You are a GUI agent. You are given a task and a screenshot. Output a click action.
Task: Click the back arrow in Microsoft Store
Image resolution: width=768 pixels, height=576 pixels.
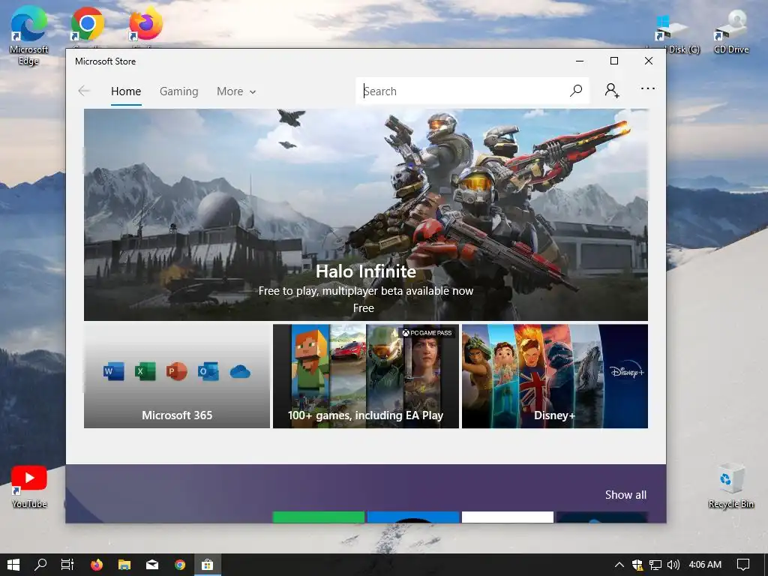84,91
